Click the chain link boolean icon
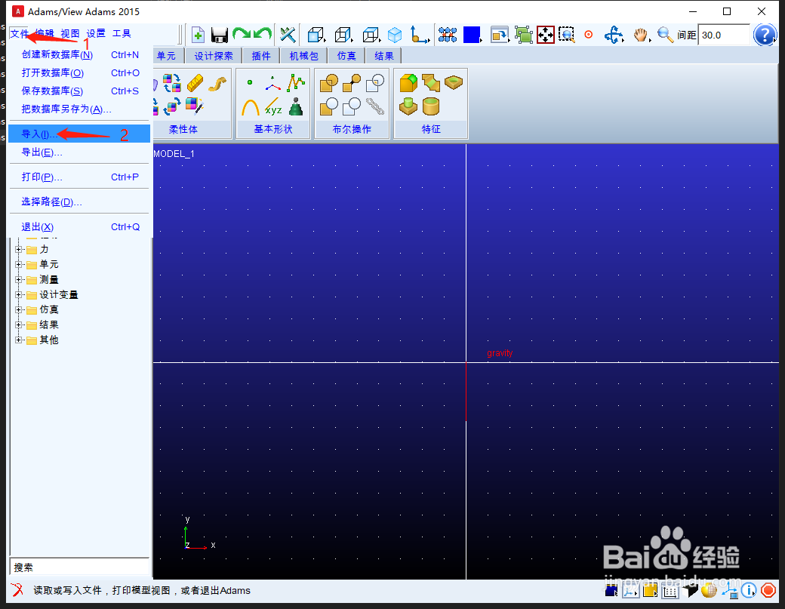 click(x=375, y=106)
